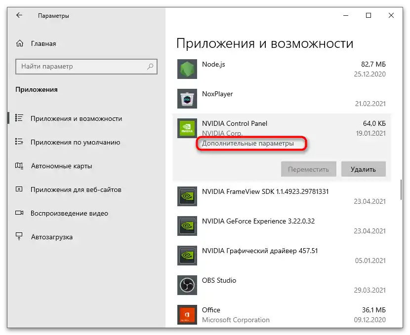
Task: Click the NVIDIA FrameView SDK icon
Action: point(187,196)
